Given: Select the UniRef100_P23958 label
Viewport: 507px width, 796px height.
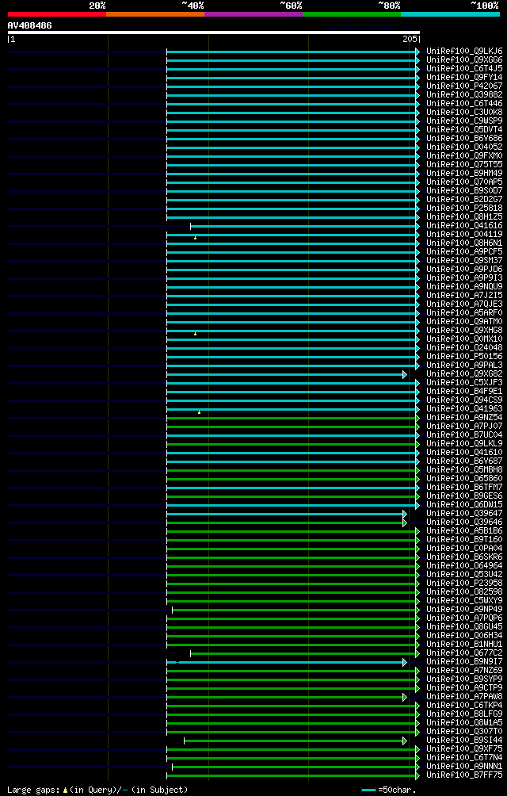Looking at the screenshot, I should pos(464,583).
